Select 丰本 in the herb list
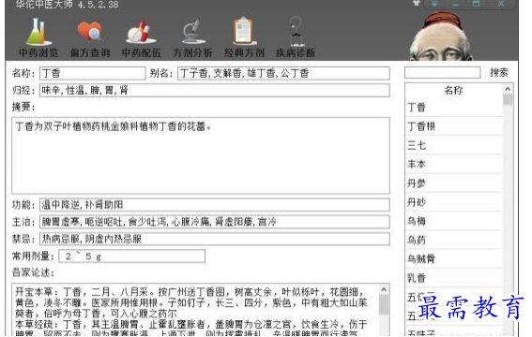The height and width of the screenshot is (337, 532). 454,164
